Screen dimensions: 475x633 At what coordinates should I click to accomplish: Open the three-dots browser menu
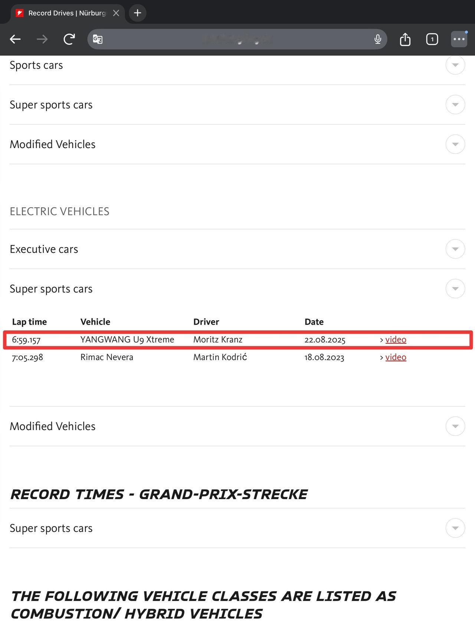[x=459, y=39]
